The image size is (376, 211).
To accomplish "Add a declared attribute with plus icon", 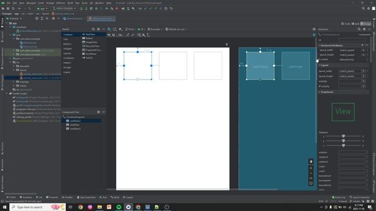I will coord(362,45).
